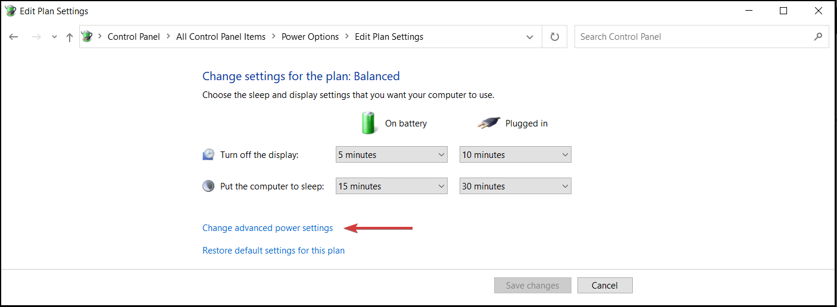Go to Power Options breadcrumb
The height and width of the screenshot is (307, 837).
click(x=310, y=37)
